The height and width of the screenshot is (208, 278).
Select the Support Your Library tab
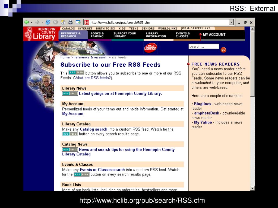[125, 35]
